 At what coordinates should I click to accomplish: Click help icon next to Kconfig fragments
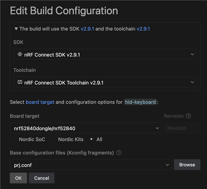(x=119, y=153)
